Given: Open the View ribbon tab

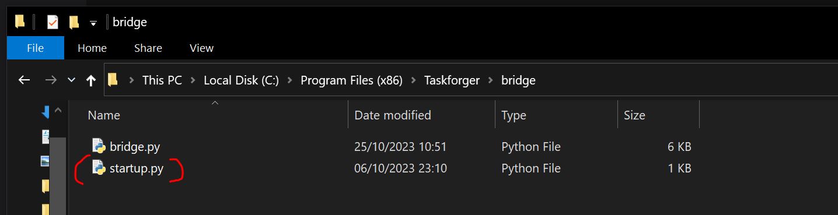Looking at the screenshot, I should coord(202,48).
